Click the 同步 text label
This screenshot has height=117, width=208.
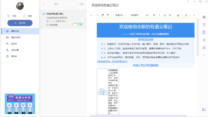coord(30,16)
